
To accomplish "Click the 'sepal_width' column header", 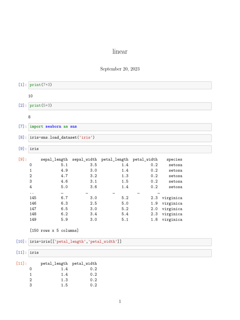I will coord(84,160).
